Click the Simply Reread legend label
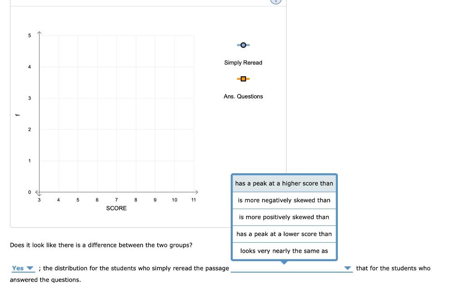The image size is (465, 298). point(243,63)
